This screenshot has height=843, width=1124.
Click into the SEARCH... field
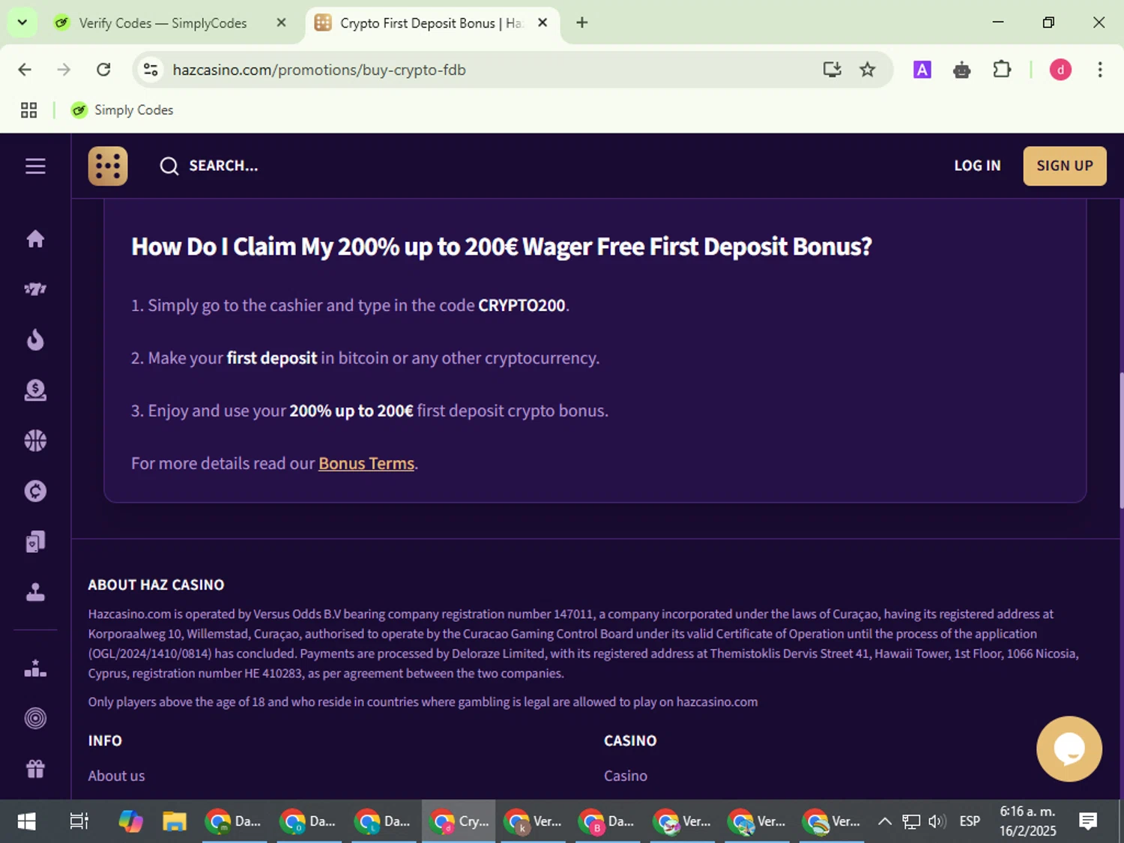[223, 166]
